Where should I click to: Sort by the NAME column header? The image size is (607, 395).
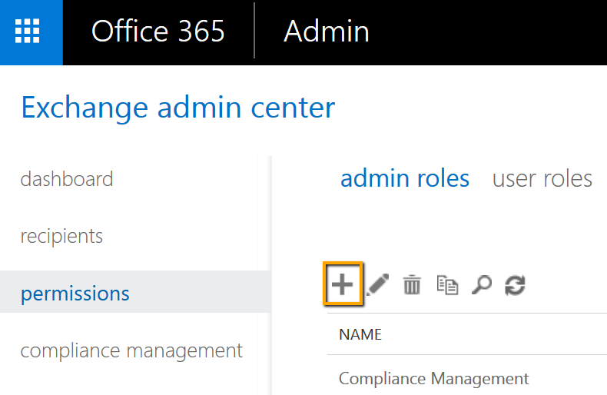pos(360,334)
